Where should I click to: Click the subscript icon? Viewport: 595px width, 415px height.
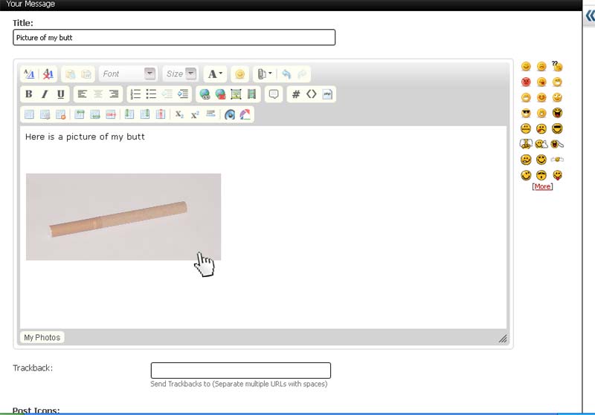pos(179,114)
